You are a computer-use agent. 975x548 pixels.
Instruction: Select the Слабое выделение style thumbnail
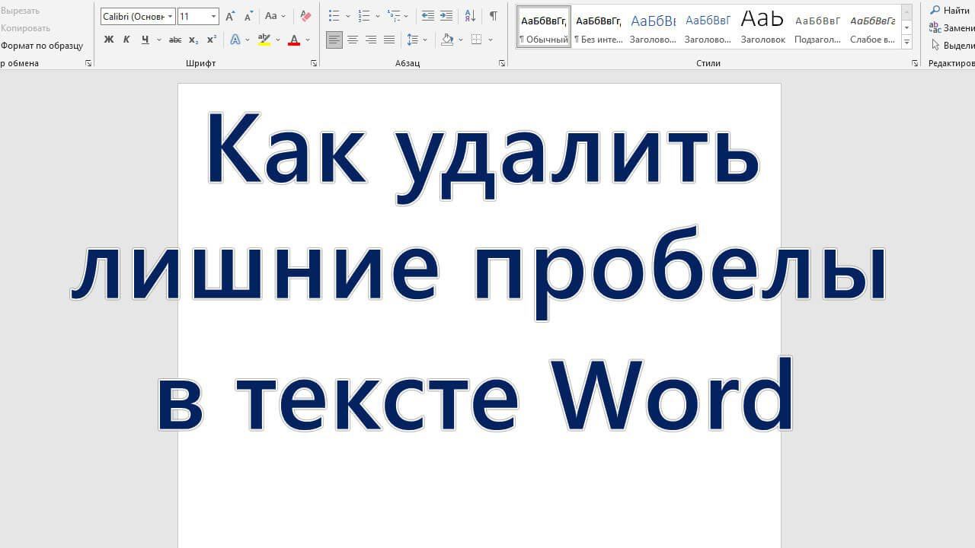[872, 27]
